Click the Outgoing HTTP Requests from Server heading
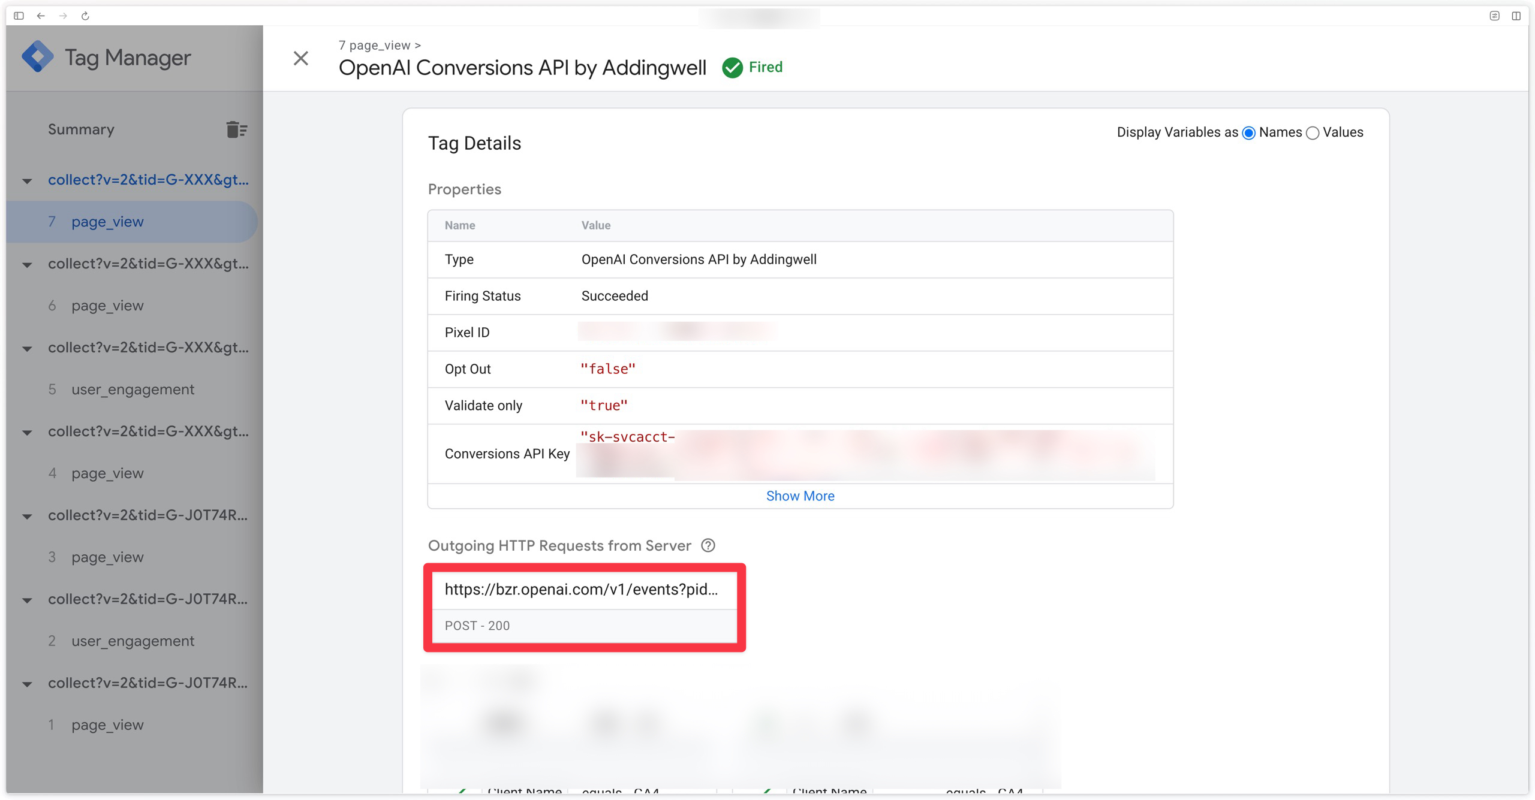This screenshot has width=1535, height=800. coord(559,545)
